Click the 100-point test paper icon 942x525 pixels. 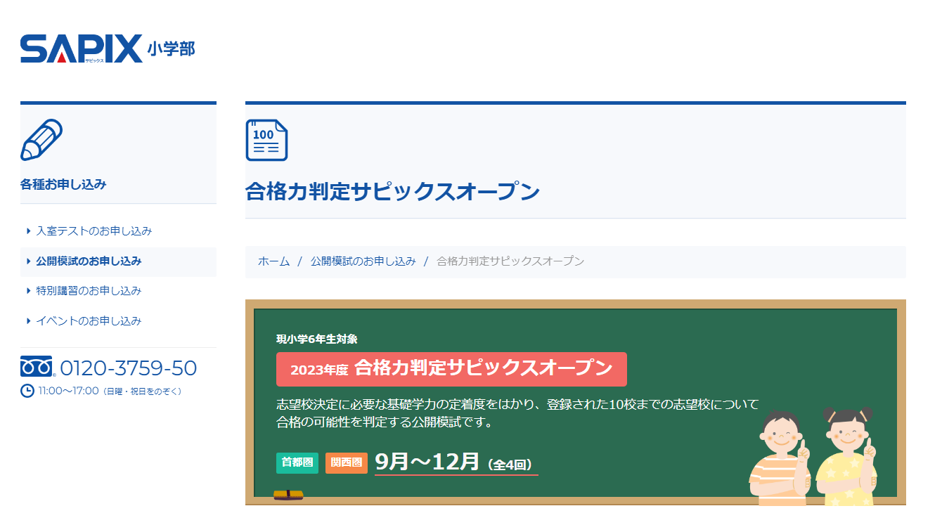(266, 141)
